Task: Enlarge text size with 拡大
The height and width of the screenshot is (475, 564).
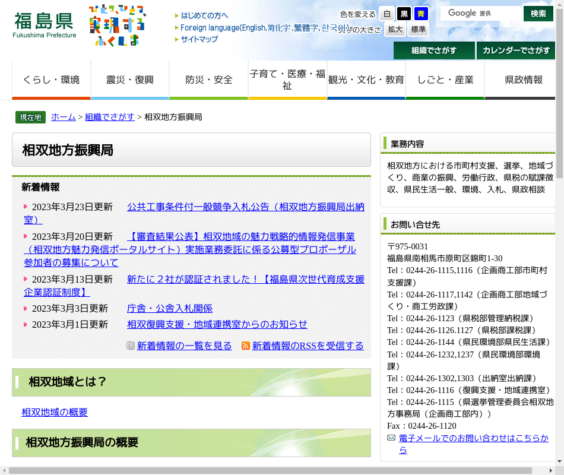Action: [395, 30]
